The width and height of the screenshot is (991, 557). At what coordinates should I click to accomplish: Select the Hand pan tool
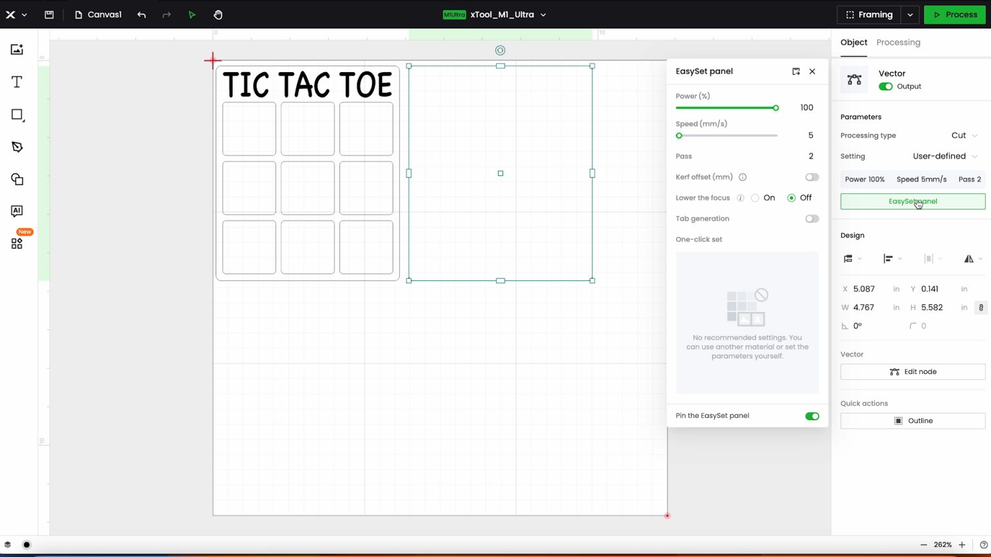(218, 15)
